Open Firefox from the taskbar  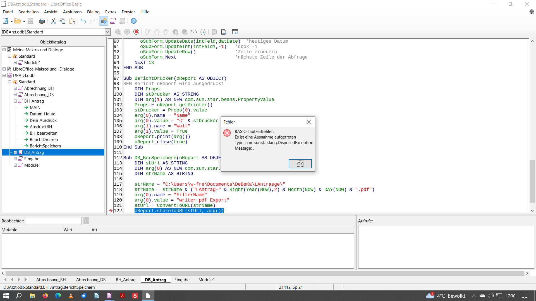pos(45,296)
